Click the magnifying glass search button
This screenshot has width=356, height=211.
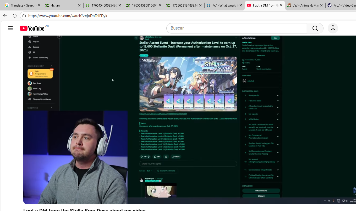point(315,28)
